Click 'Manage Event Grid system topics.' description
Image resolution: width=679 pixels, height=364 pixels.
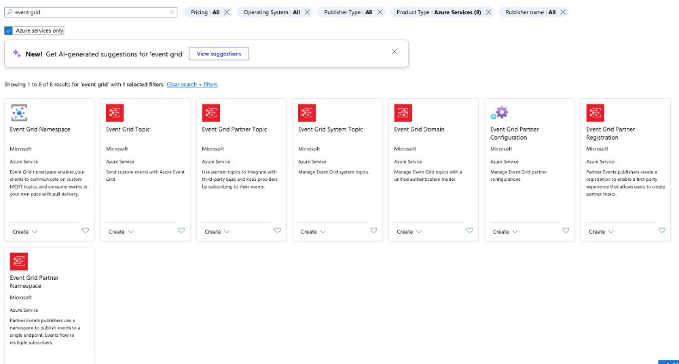pos(333,172)
